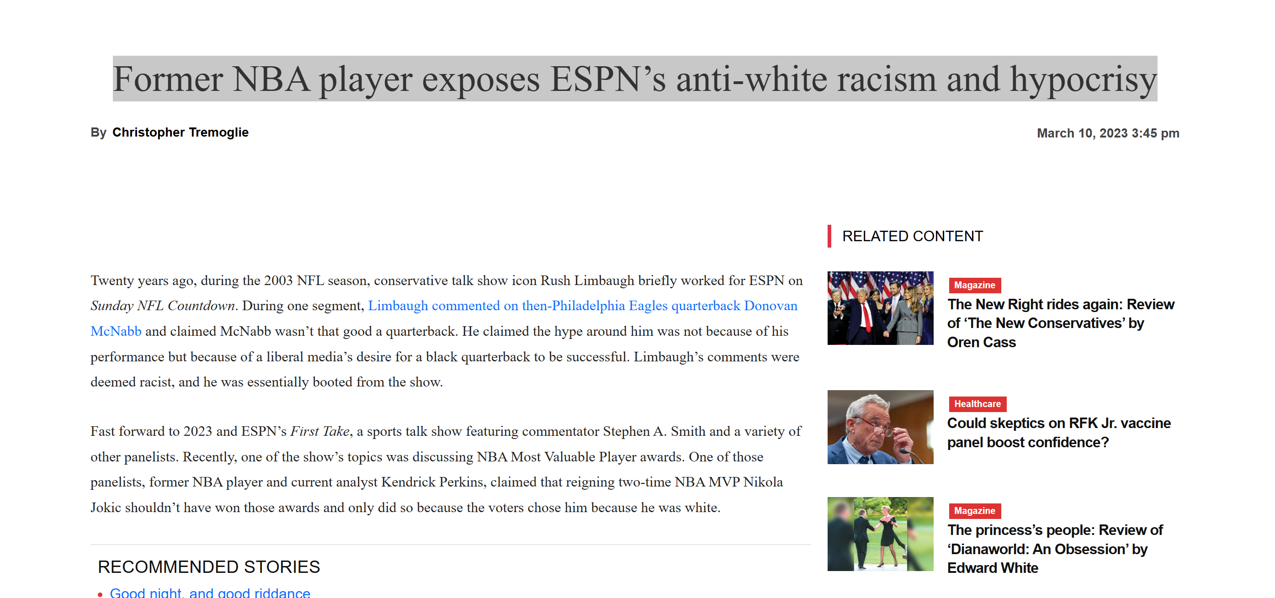This screenshot has height=598, width=1275.
Task: Select the Healthcare category tag
Action: (x=977, y=403)
